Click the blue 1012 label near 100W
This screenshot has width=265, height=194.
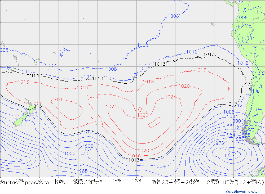[192, 52]
